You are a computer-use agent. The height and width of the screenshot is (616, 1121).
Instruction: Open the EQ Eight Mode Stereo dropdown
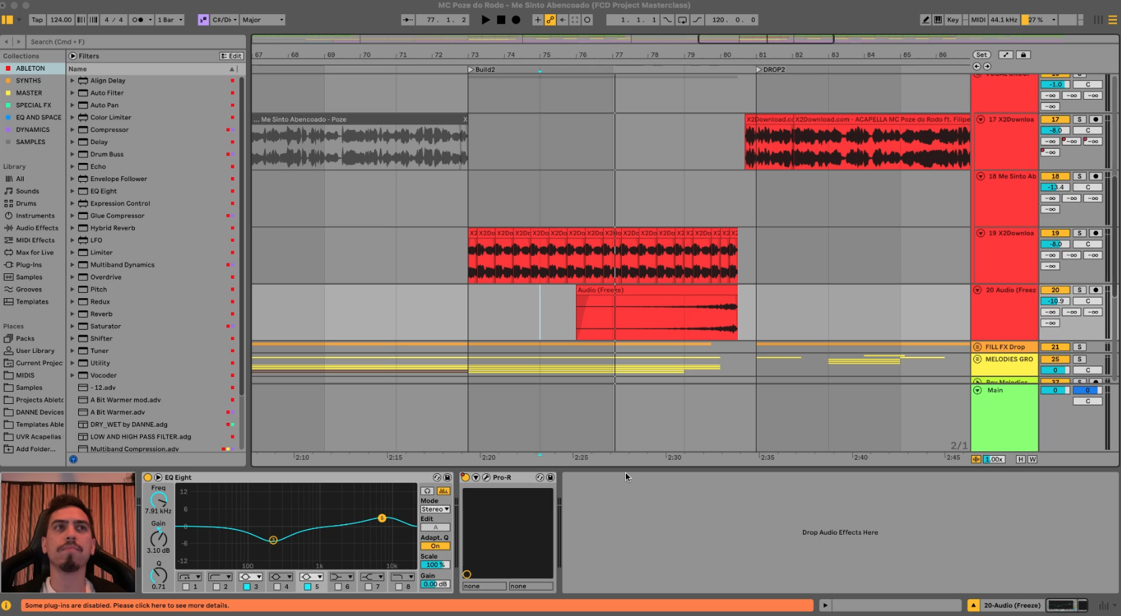(x=435, y=510)
